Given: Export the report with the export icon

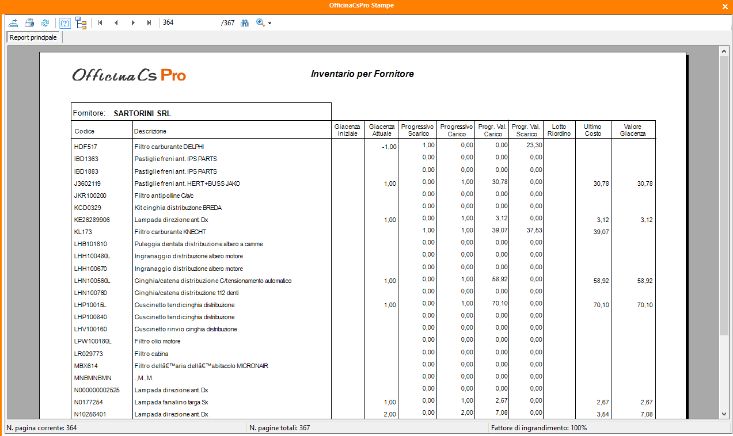Looking at the screenshot, I should tap(14, 23).
